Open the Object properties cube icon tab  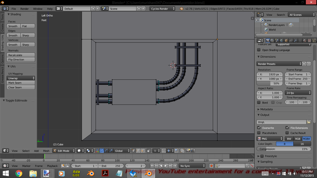coord(286,40)
